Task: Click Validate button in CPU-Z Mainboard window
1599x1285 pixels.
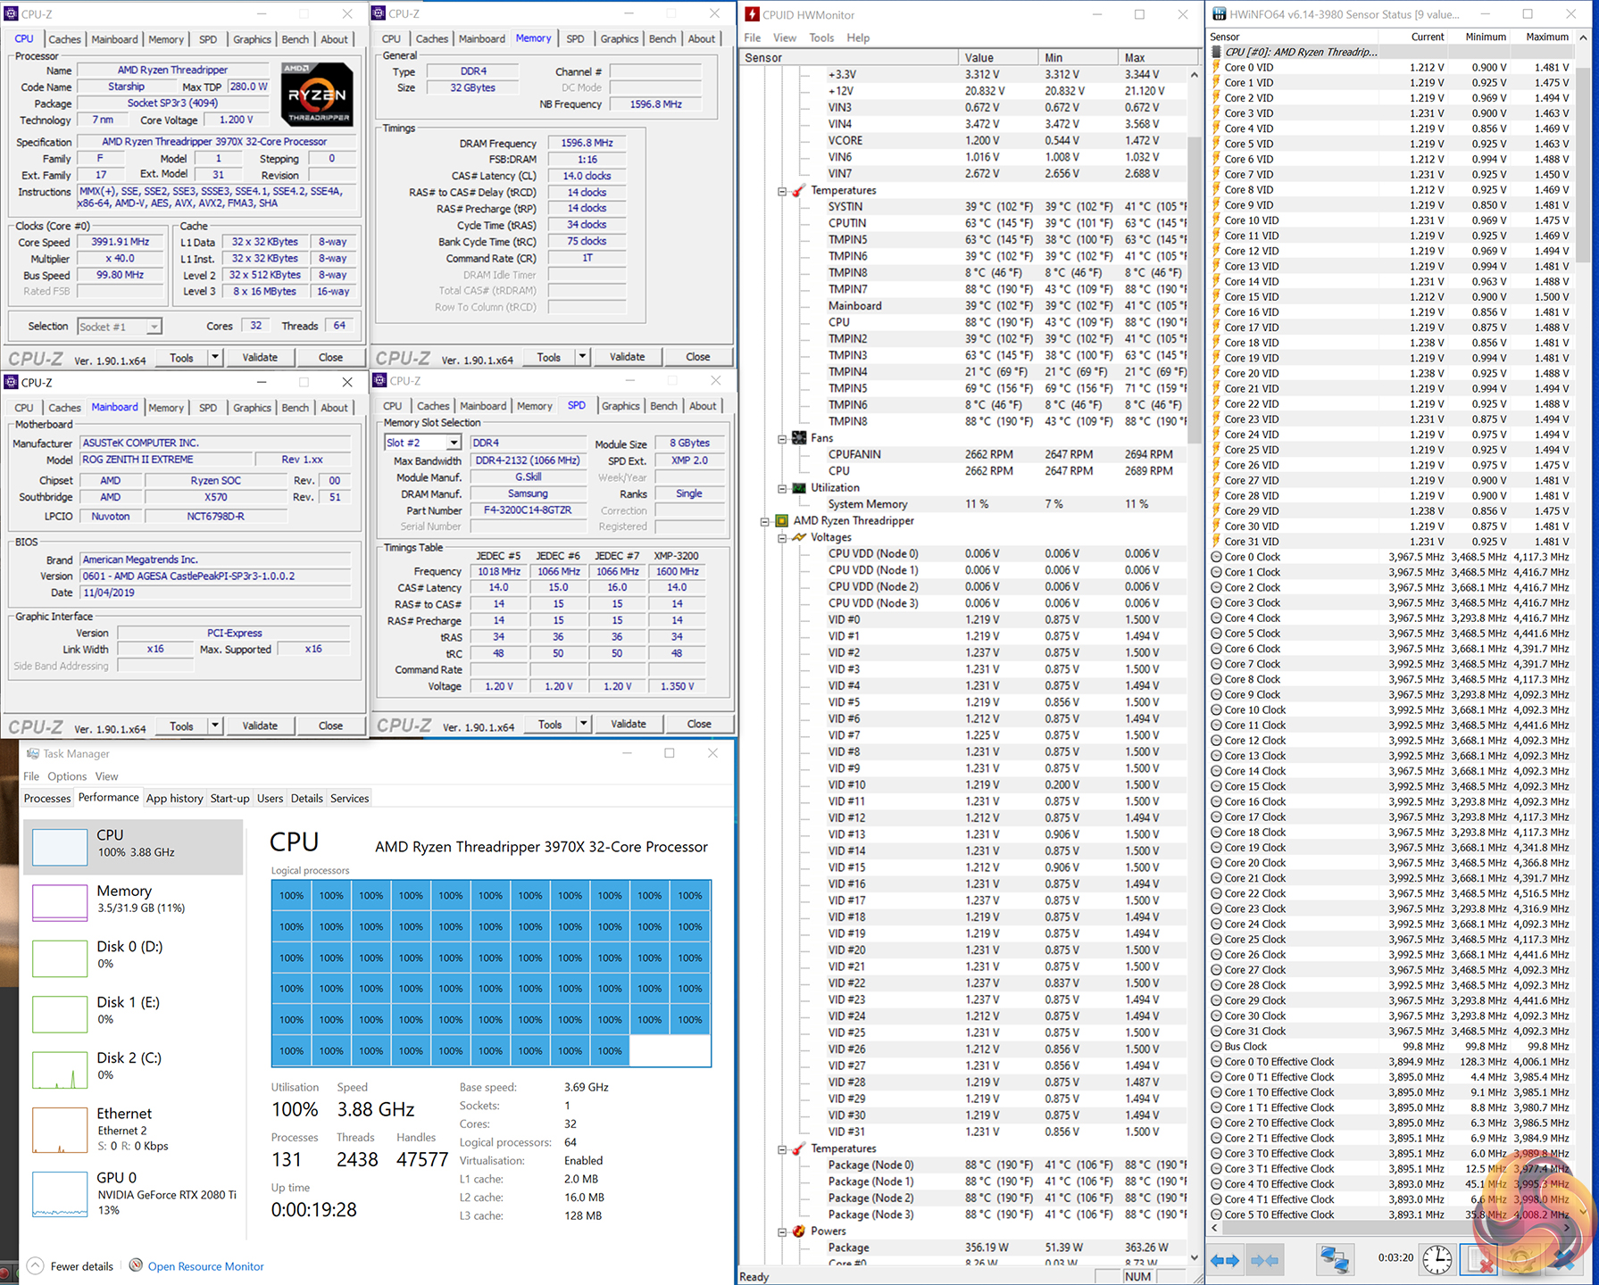Action: pyautogui.click(x=260, y=725)
